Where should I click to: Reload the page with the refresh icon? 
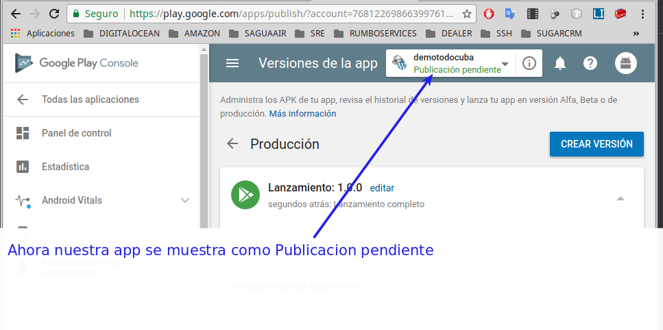tap(54, 14)
